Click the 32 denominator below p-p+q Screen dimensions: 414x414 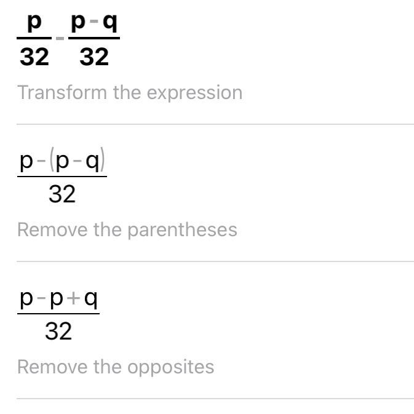58,331
